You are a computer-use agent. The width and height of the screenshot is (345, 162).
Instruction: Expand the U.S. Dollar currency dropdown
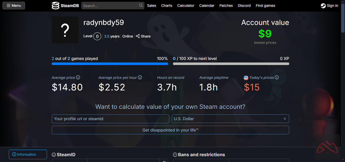tap(230, 119)
